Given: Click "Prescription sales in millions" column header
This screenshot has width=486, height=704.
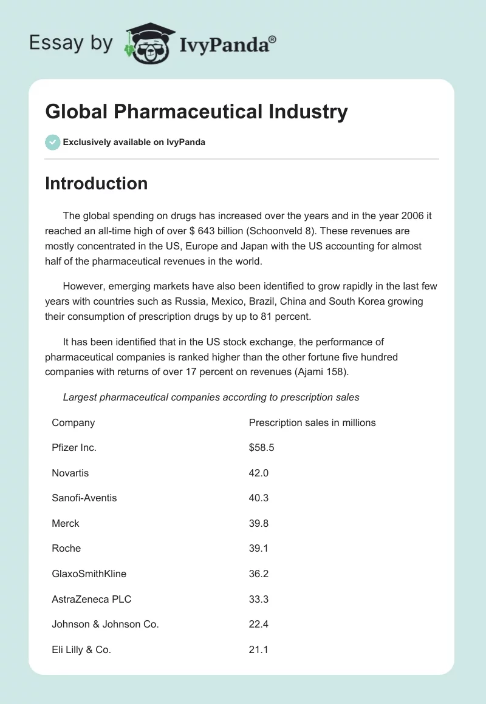Looking at the screenshot, I should point(312,422).
